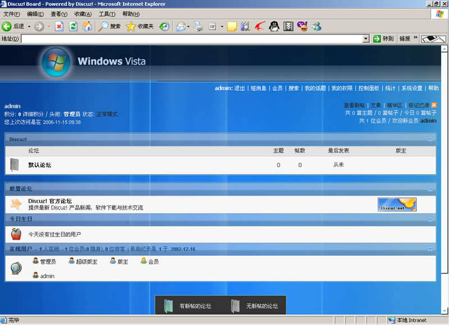This screenshot has height=325, width=449.
Task: Open the Back button history dropdown arrow
Action: [29, 26]
